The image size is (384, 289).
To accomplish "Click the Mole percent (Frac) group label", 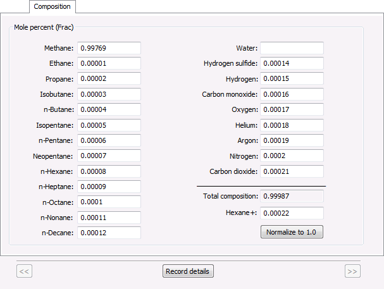I will (44, 27).
